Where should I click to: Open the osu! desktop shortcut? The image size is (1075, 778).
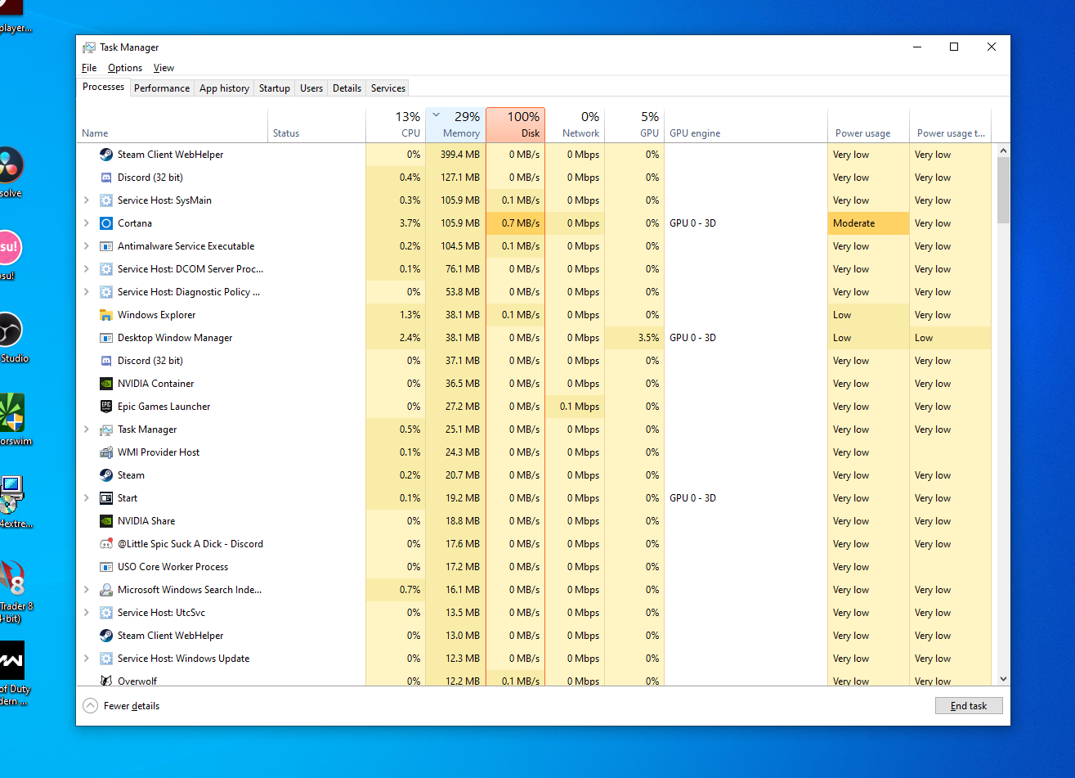pos(9,249)
